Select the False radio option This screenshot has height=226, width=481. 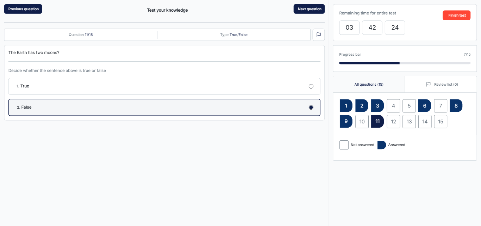[311, 107]
